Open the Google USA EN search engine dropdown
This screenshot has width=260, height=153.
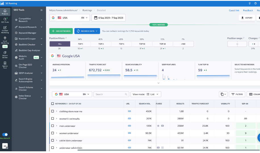[x=70, y=18]
